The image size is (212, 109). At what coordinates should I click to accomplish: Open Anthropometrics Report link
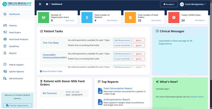[117, 99]
